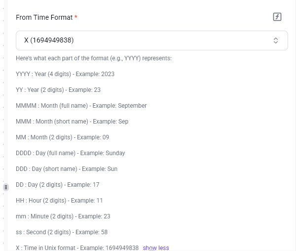Click the MMMM full month name line

pos(81,106)
